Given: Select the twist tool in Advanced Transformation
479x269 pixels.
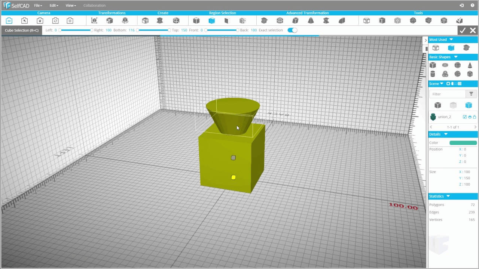Looking at the screenshot, I should point(326,21).
